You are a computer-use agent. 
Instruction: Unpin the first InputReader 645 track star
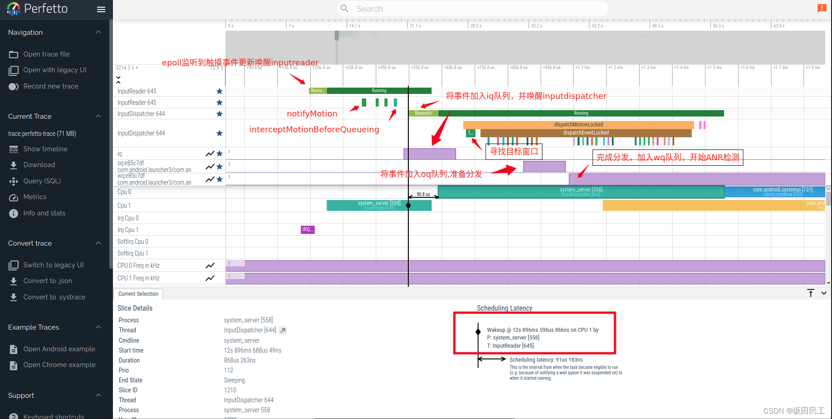(x=220, y=91)
